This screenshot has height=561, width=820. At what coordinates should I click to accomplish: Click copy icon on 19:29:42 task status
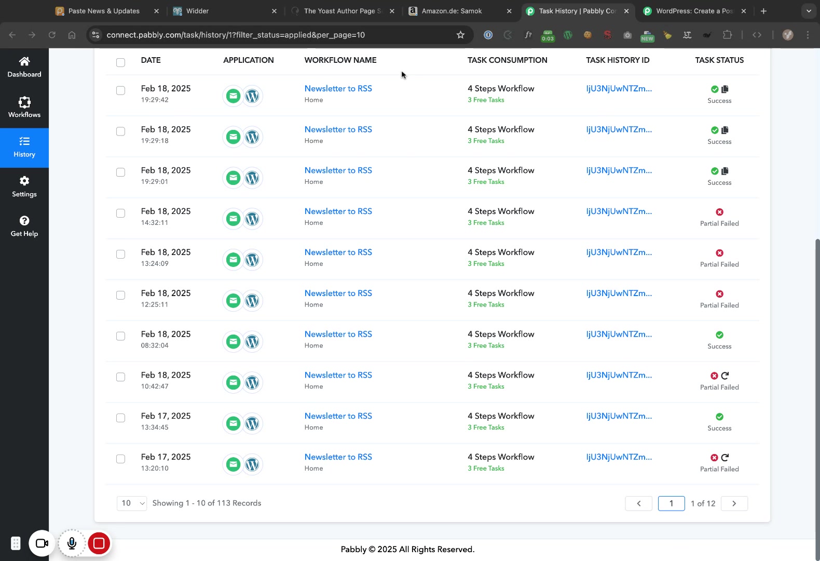click(x=725, y=89)
